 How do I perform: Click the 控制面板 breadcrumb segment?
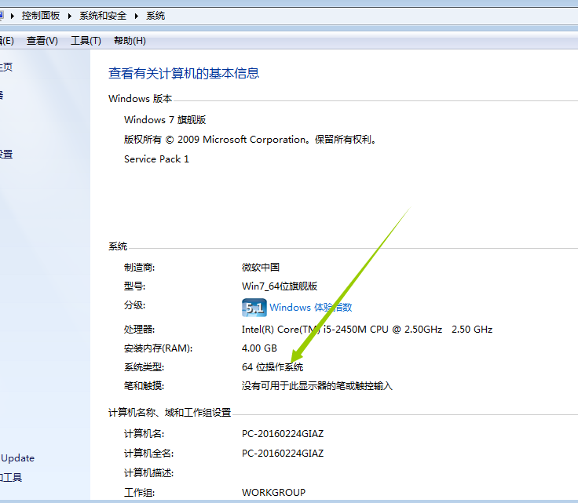coord(41,16)
